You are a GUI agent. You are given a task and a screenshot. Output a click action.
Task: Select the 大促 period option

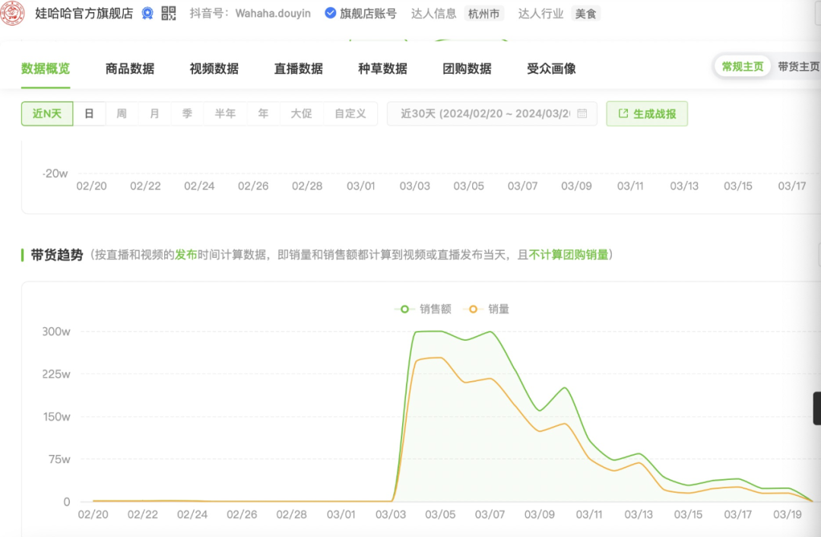point(301,114)
